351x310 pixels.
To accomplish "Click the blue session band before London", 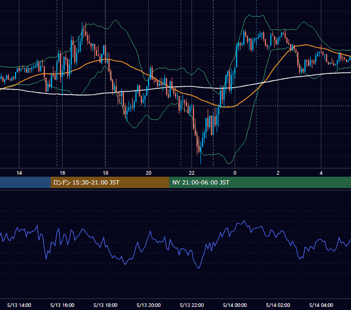I will 25,182.
